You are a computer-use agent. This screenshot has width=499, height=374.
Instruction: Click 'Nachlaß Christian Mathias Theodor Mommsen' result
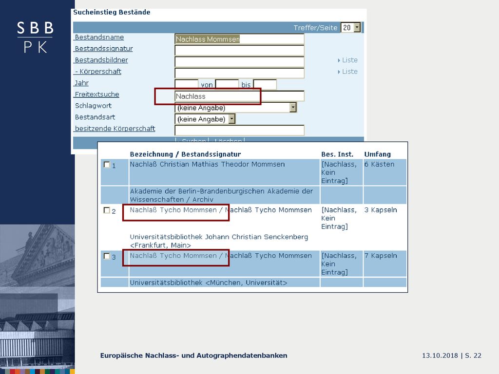click(x=207, y=165)
